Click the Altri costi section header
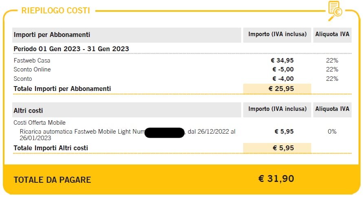 (28, 110)
